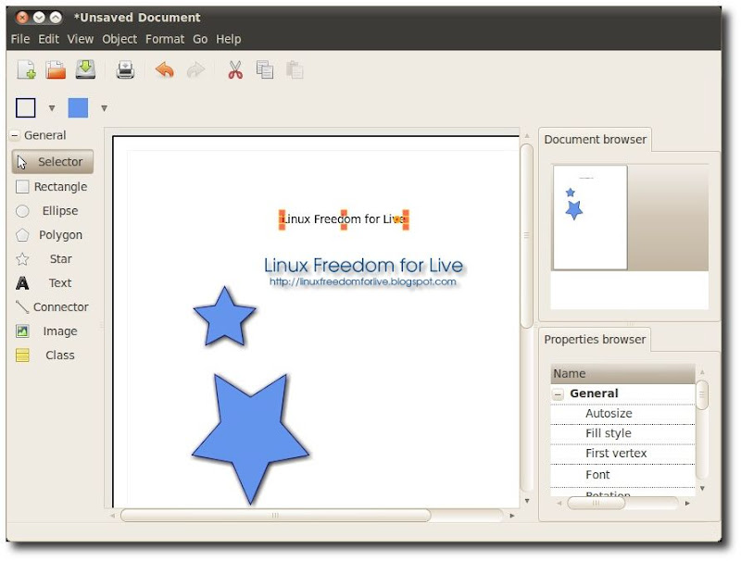
Task: Open a file with the folder icon
Action: coord(56,69)
